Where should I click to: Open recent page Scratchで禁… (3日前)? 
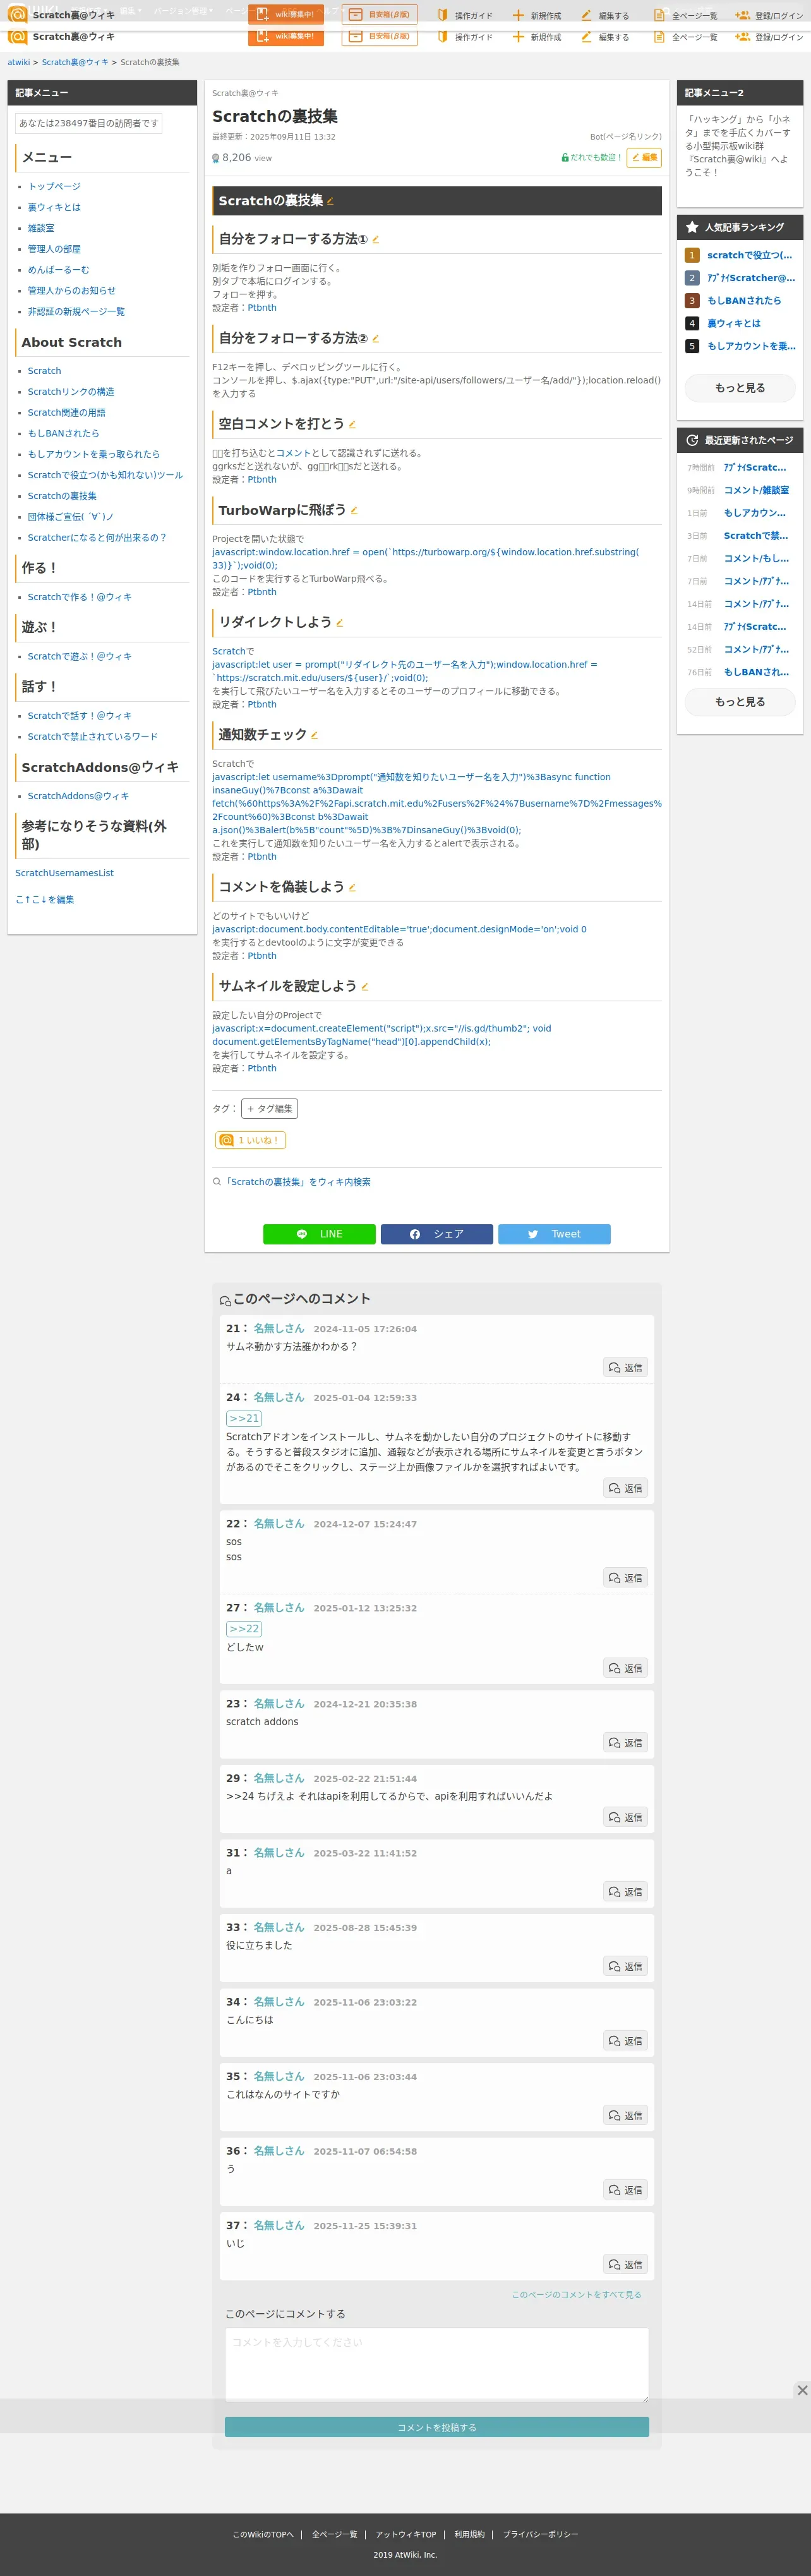756,536
